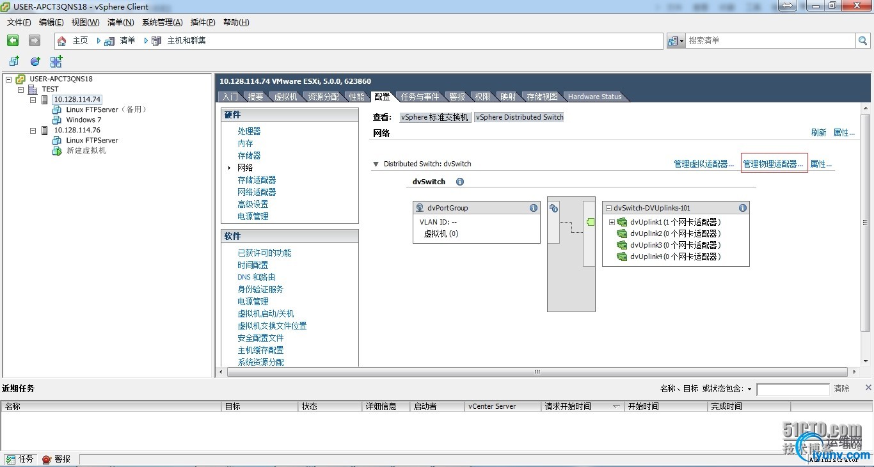Open 安全配置文件 in software list
The width and height of the screenshot is (874, 467).
[x=260, y=338]
